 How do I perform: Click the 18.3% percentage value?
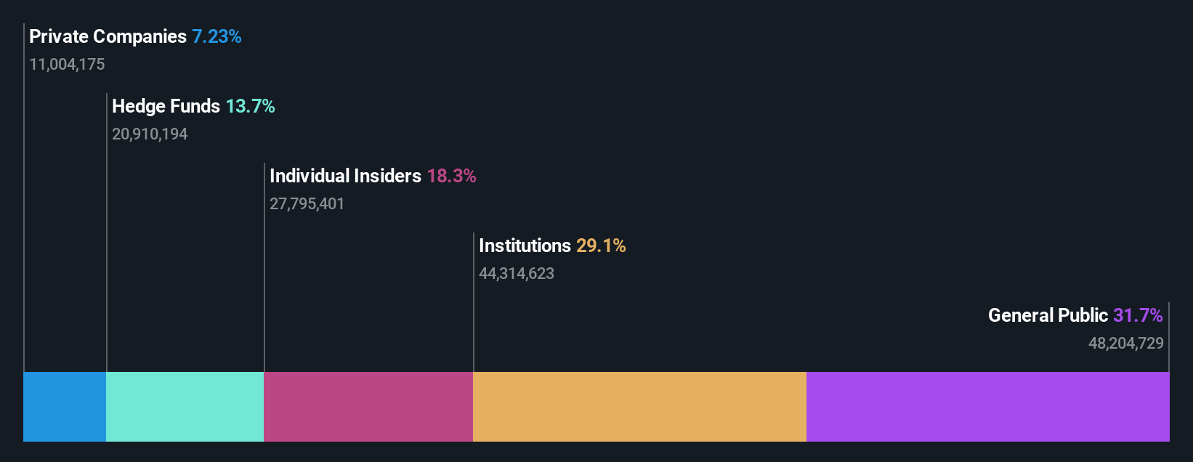pos(451,176)
